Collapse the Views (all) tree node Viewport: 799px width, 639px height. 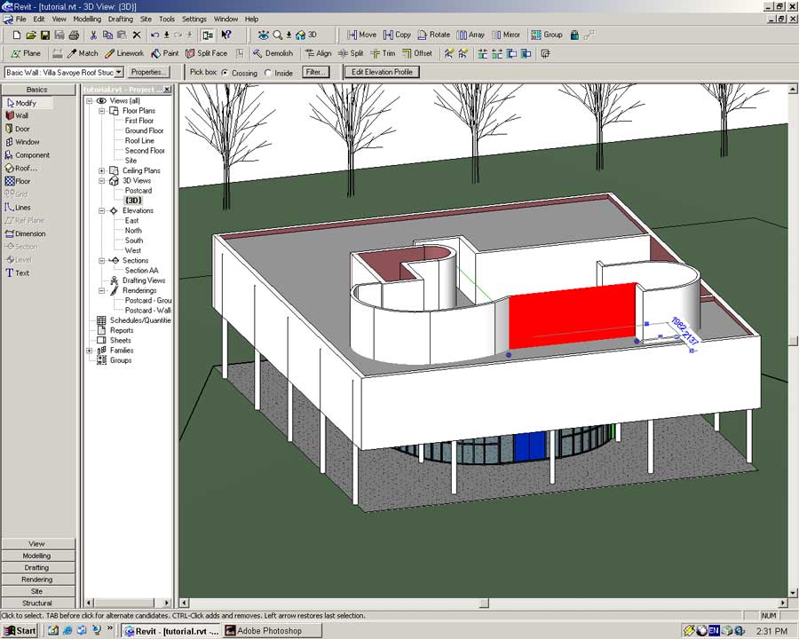[x=89, y=101]
